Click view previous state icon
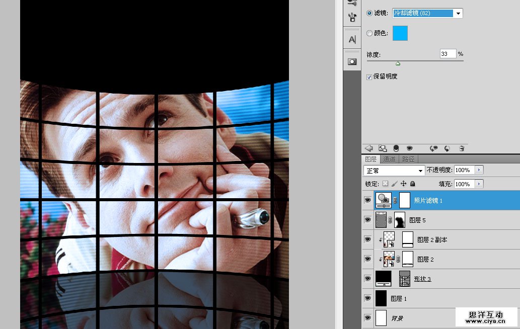The width and height of the screenshot is (520, 329). tap(433, 148)
